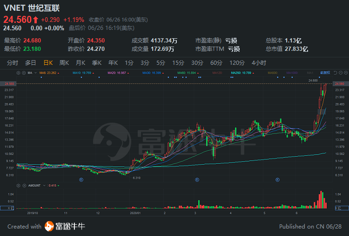
Task: Select the 周K weekly chart tab
Action: tap(64, 63)
